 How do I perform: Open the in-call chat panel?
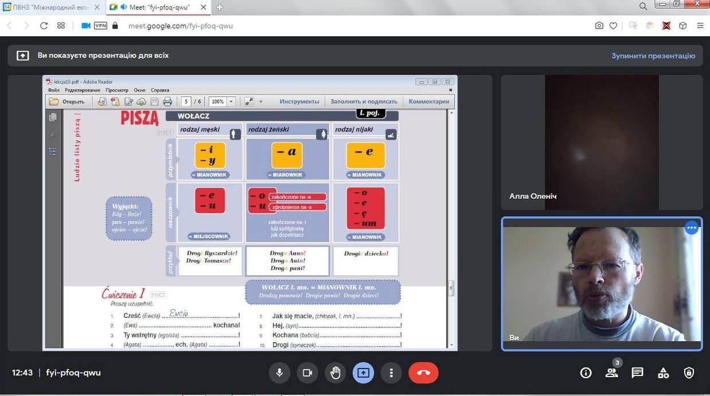tap(637, 373)
